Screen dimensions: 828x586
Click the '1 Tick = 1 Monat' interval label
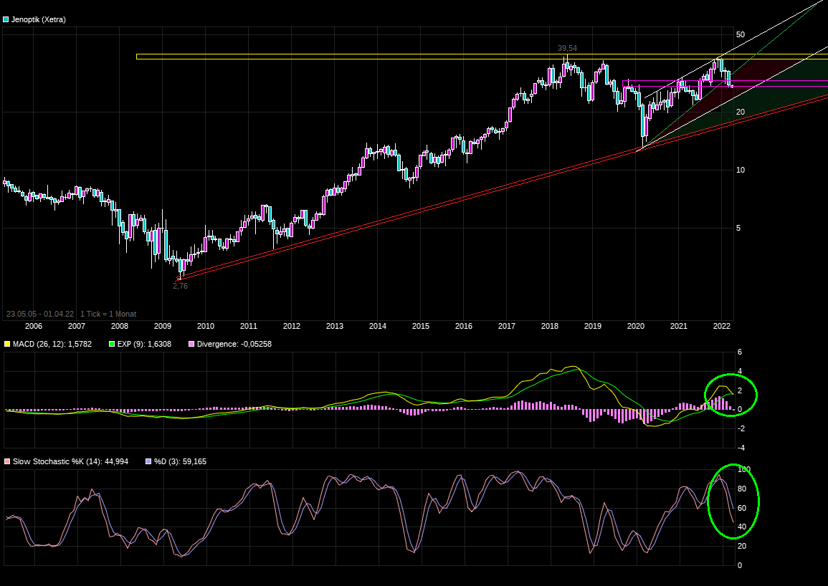(108, 314)
